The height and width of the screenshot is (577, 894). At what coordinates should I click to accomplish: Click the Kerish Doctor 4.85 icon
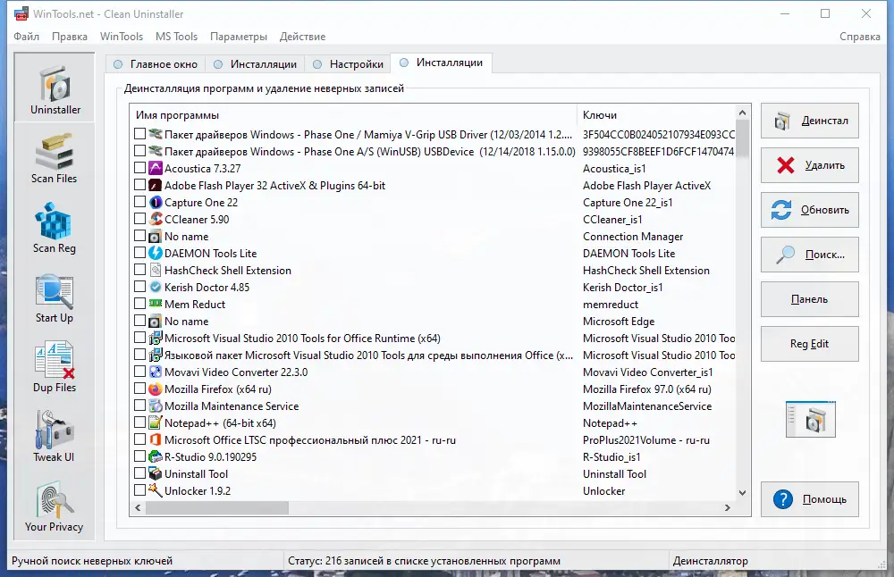pos(156,287)
